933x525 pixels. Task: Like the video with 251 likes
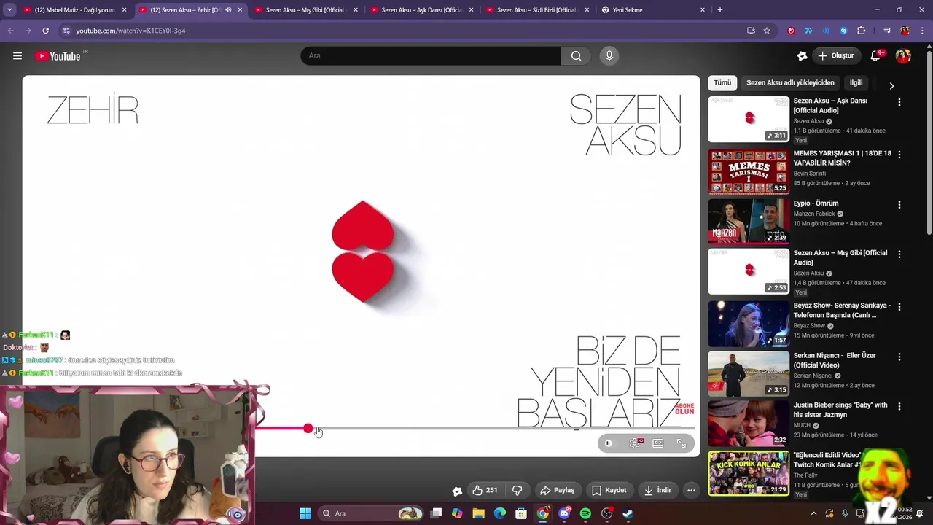[485, 490]
